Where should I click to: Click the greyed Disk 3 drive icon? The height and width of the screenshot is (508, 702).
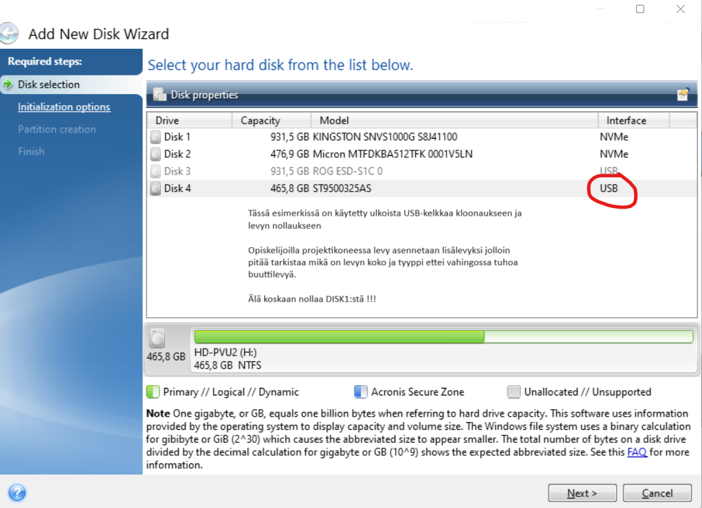click(155, 171)
